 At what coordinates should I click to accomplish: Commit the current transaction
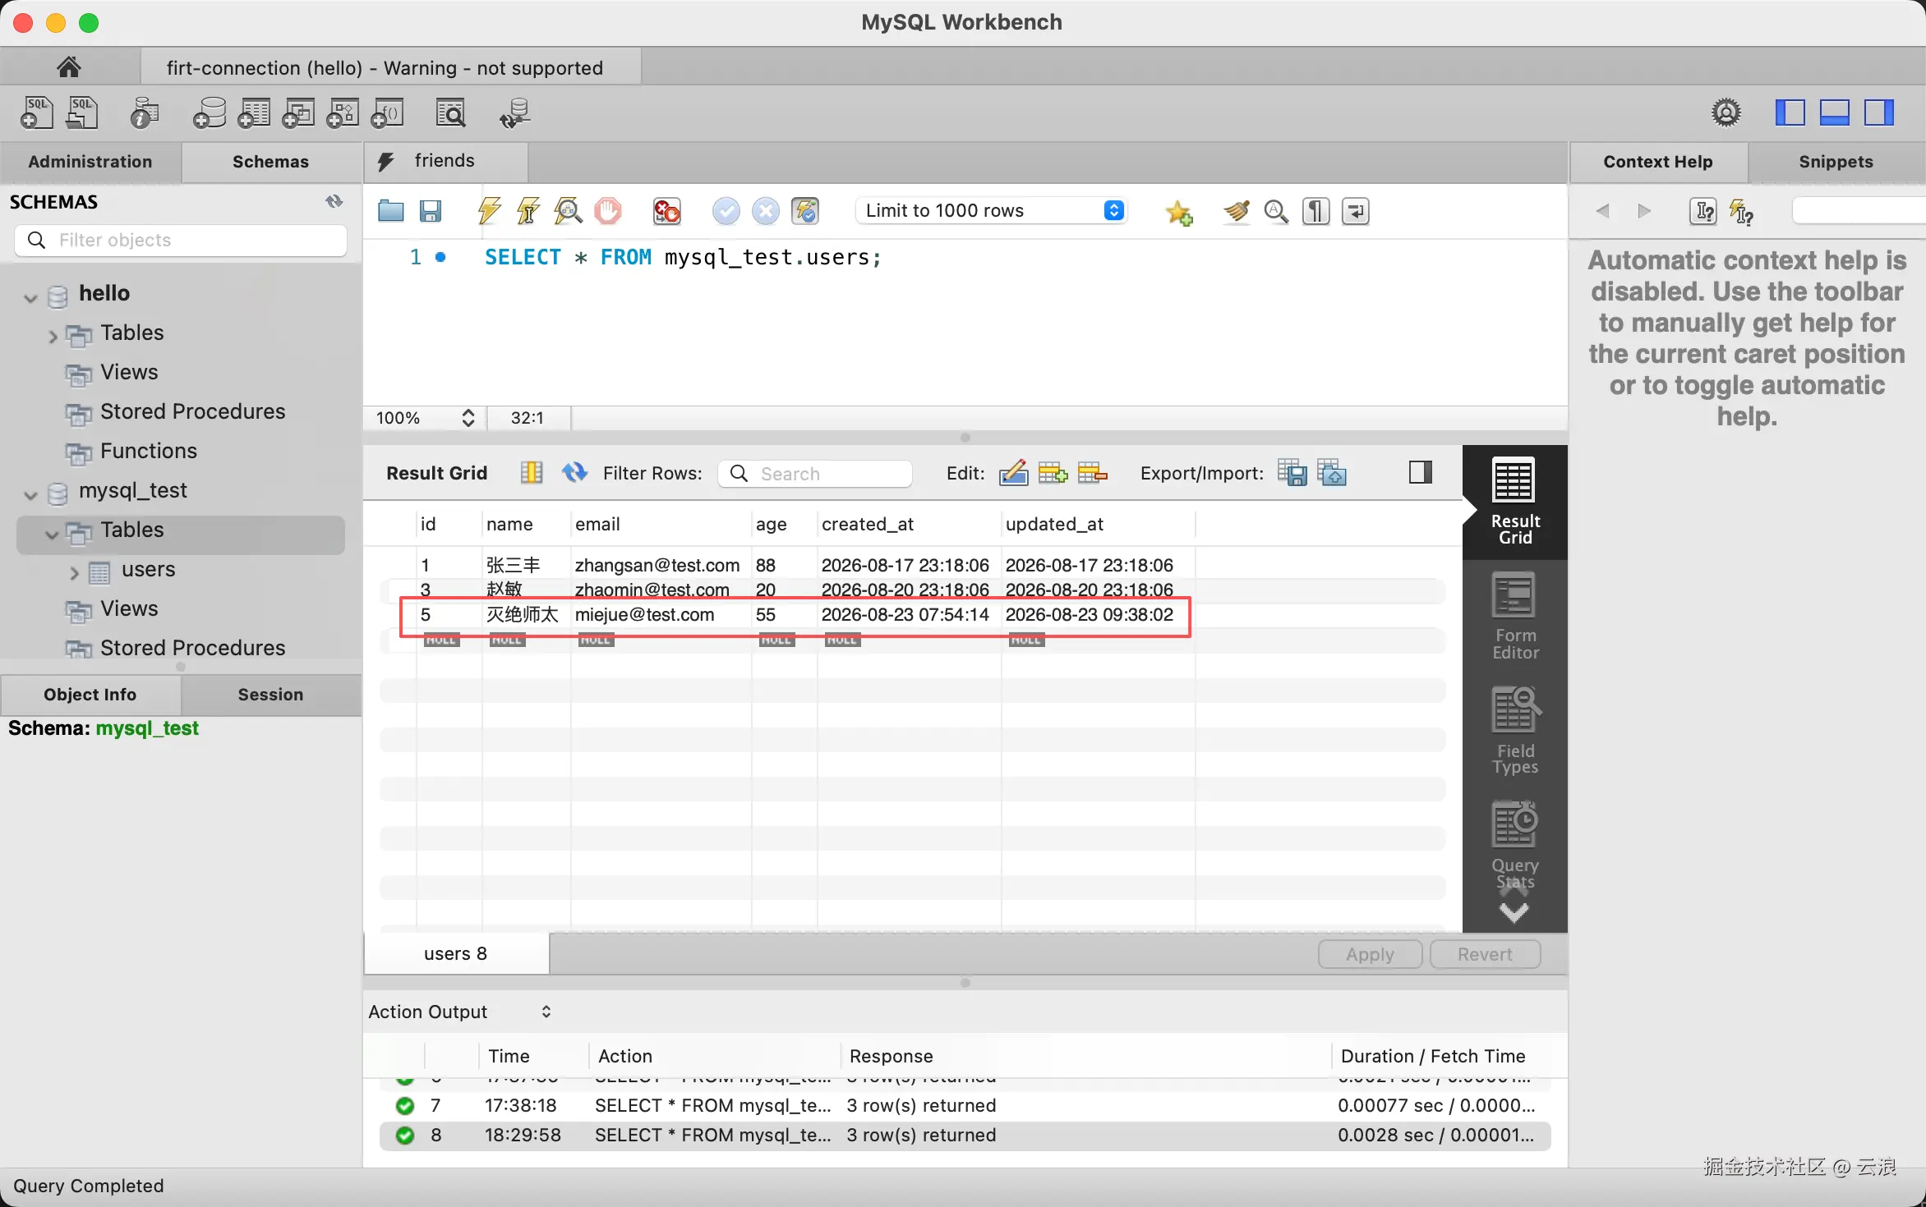click(x=726, y=211)
